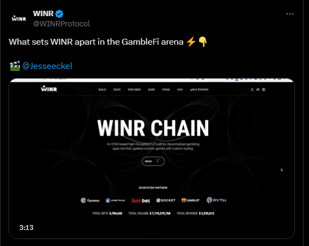This screenshot has height=246, width=309.
Task: Click the blue verified badge
Action: [x=59, y=14]
